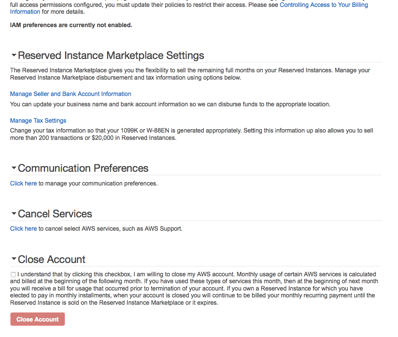This screenshot has height=337, width=398.
Task: Toggle the Close Account disclosure triangle
Action: point(14,259)
